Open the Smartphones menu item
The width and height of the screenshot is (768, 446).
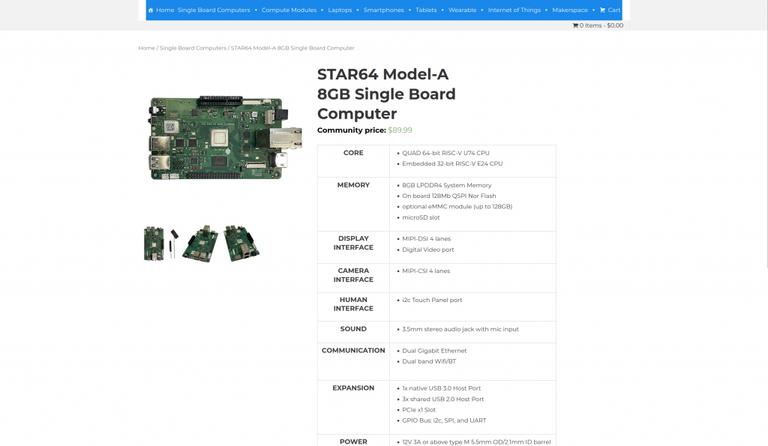click(383, 10)
